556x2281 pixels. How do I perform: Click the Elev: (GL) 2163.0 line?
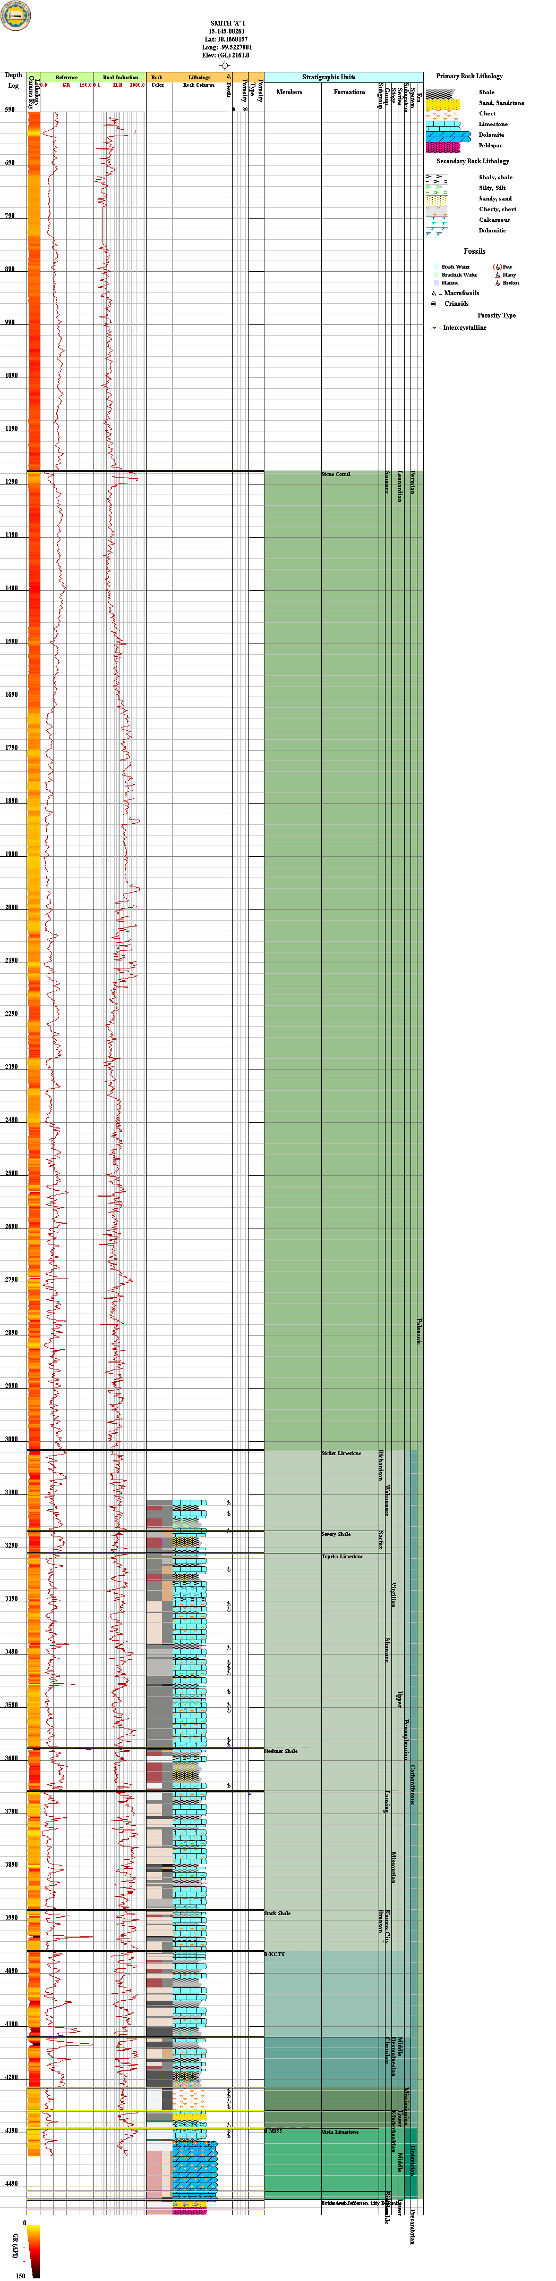tap(227, 55)
